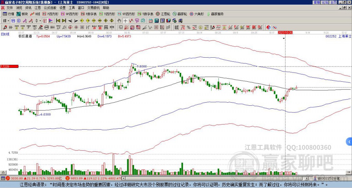The width and height of the screenshot is (352, 188).
Task: Open the 9T四方形 tool
Action: [x=126, y=14]
